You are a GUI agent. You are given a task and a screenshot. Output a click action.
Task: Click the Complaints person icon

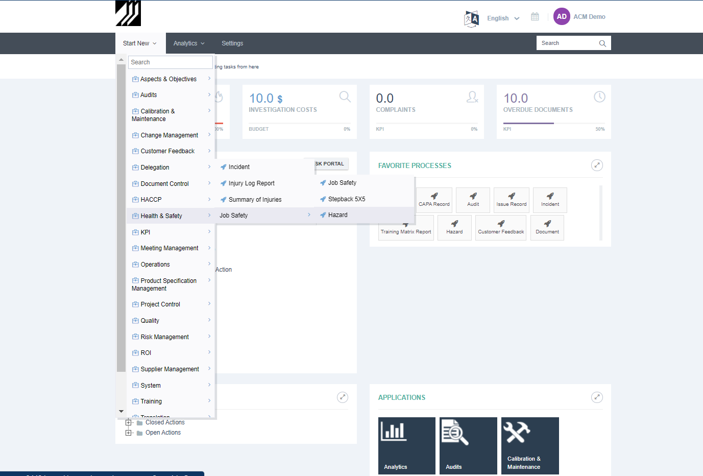(x=472, y=97)
